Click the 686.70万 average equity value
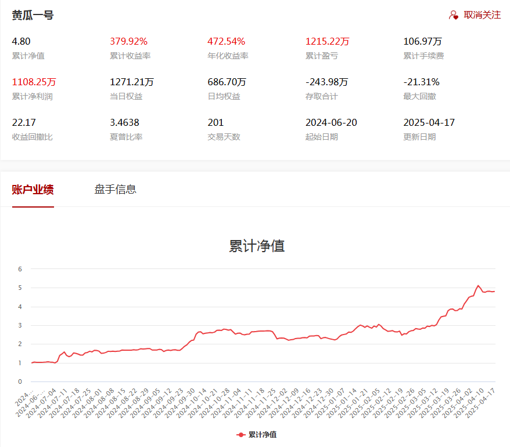Viewport: 510px width, 447px height. pos(227,82)
